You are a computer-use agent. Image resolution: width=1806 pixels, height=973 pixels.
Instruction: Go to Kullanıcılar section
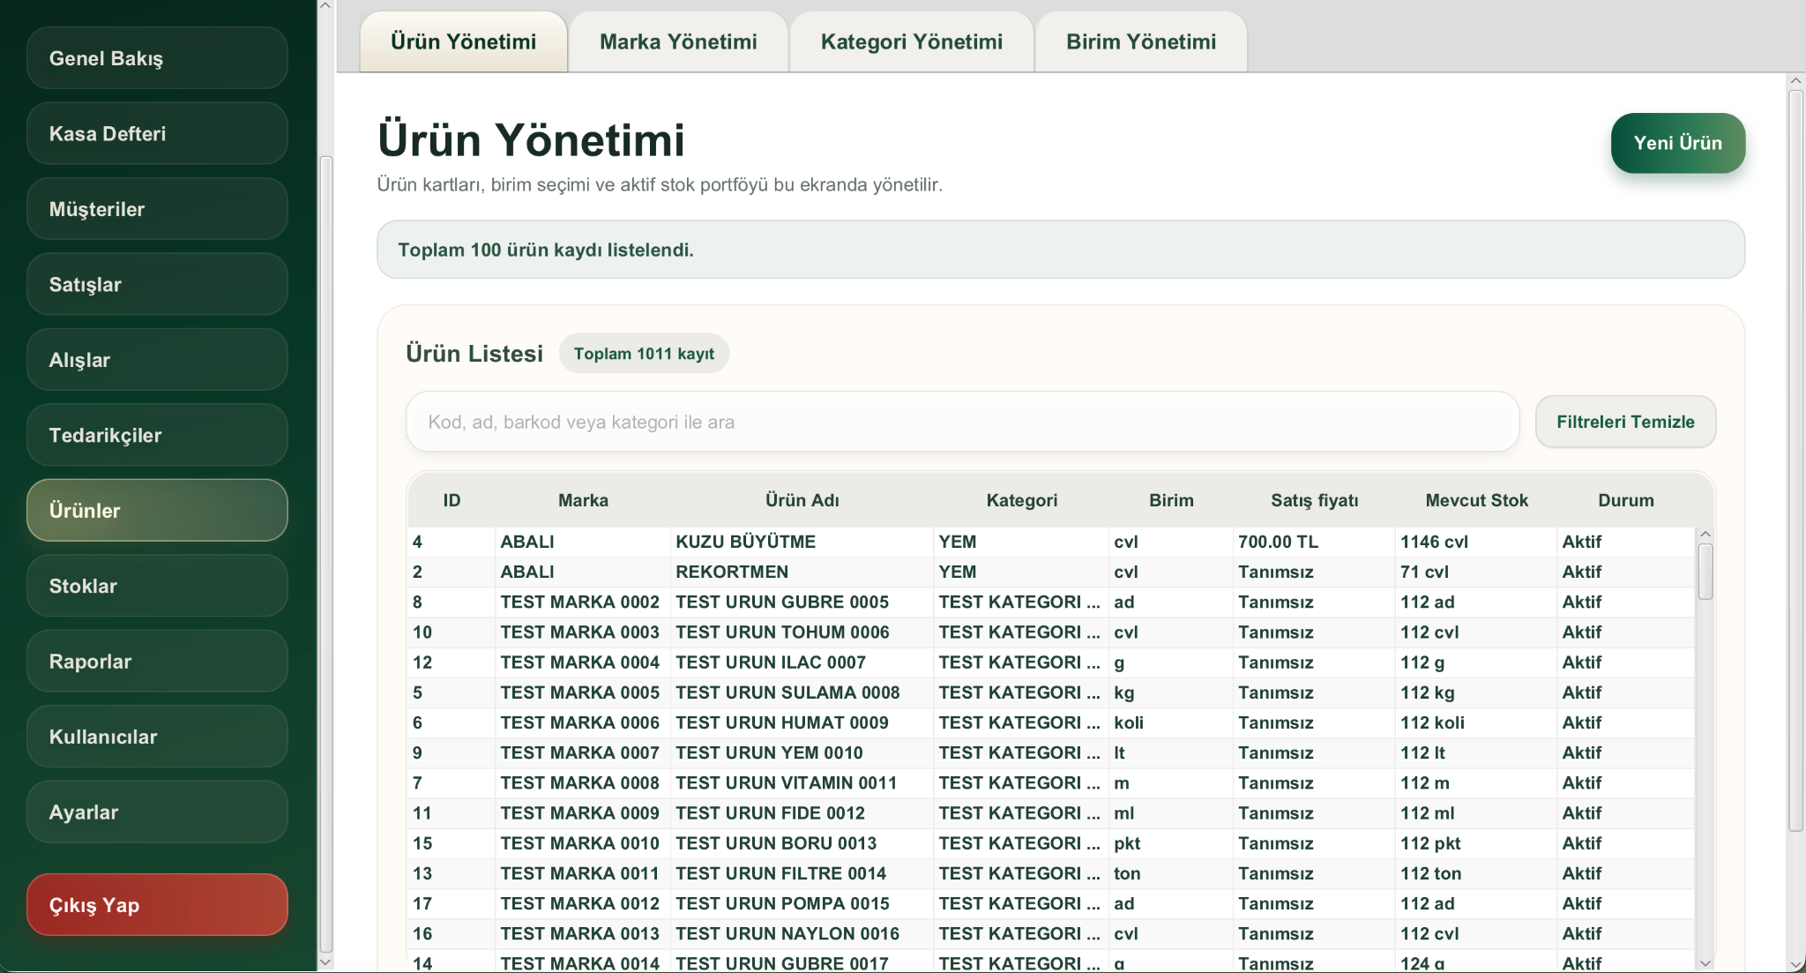[x=157, y=737]
